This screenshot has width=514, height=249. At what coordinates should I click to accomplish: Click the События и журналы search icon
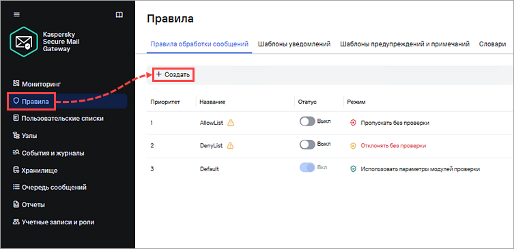(16, 153)
